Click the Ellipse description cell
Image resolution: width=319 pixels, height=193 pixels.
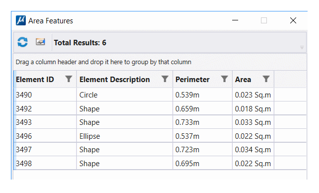coord(125,136)
